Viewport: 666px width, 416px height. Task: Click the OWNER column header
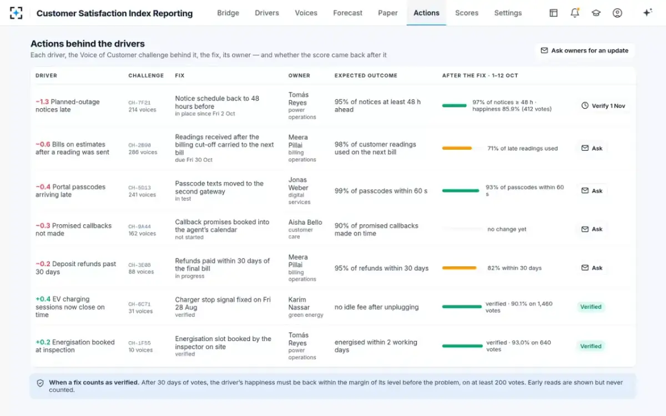pyautogui.click(x=299, y=75)
